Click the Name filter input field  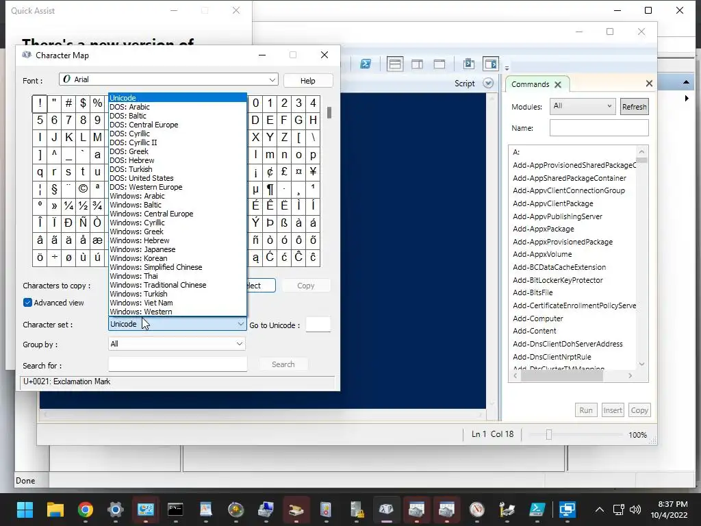click(x=599, y=128)
